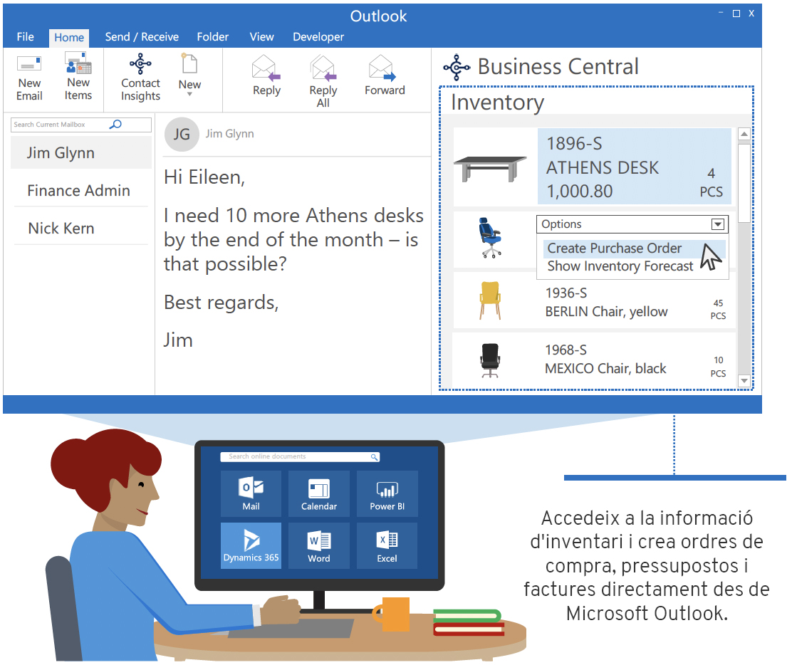
Task: Open the Folder tab
Action: 213,37
